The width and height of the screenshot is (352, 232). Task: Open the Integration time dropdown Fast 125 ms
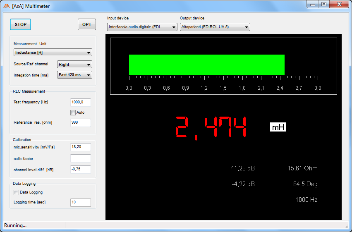pyautogui.click(x=74, y=75)
